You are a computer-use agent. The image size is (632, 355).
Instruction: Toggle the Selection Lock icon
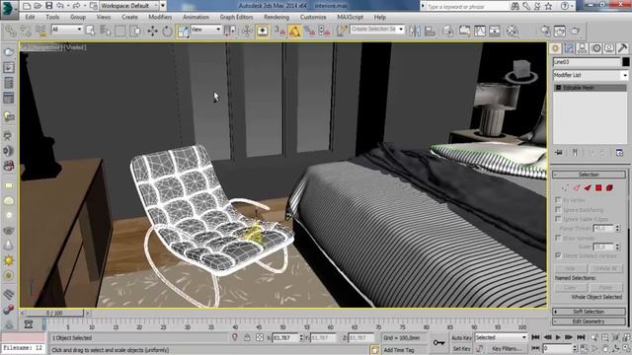click(x=247, y=337)
